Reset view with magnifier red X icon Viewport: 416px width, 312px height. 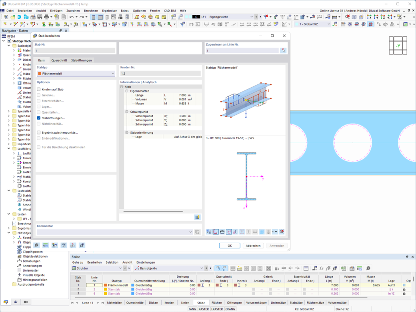coord(282,232)
